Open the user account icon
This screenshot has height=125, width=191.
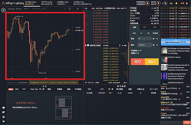pyautogui.click(x=187, y=3)
